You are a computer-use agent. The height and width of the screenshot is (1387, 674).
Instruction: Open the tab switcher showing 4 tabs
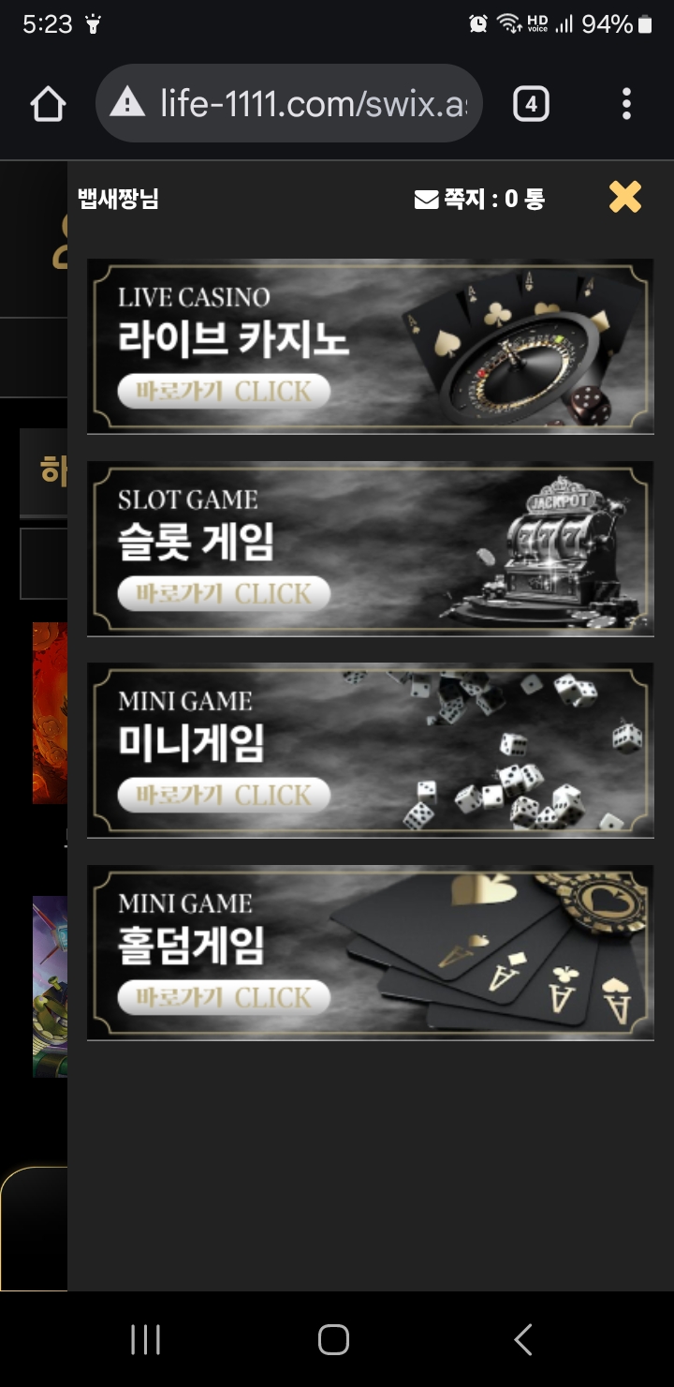531,104
